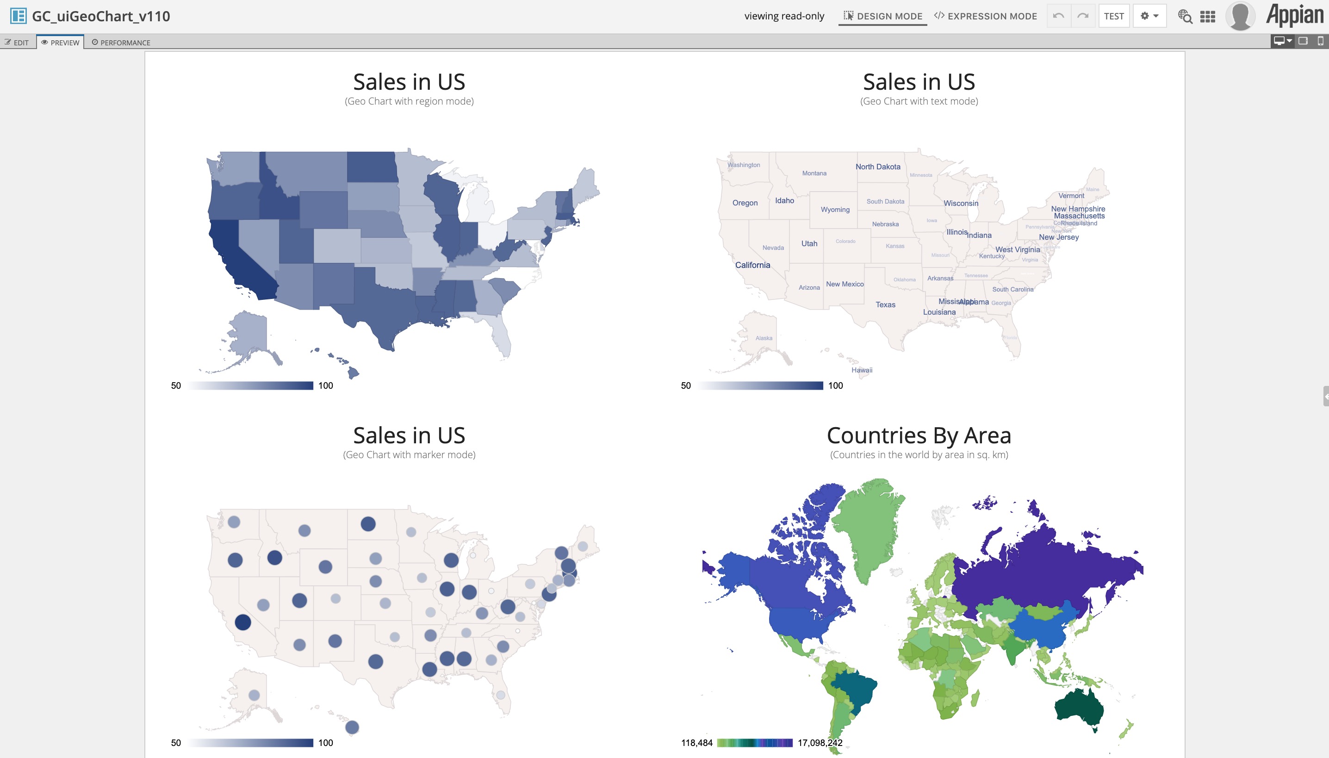Switch preview to phone view icon
Viewport: 1329px width, 758px height.
point(1321,41)
